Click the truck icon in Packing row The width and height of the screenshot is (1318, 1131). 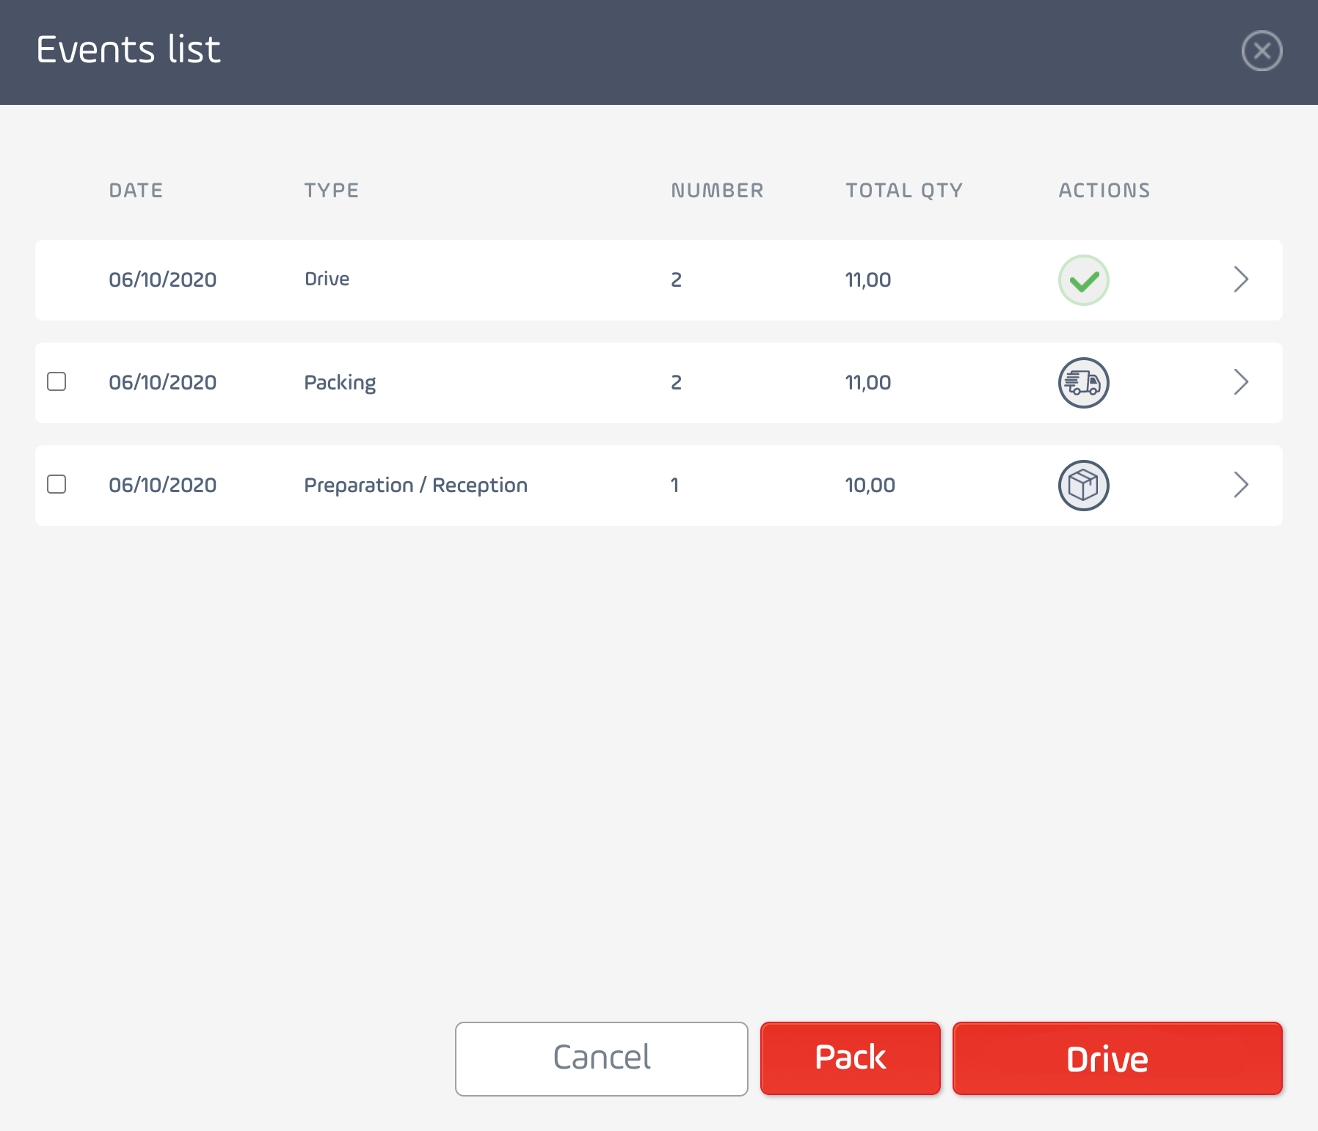pyautogui.click(x=1083, y=383)
